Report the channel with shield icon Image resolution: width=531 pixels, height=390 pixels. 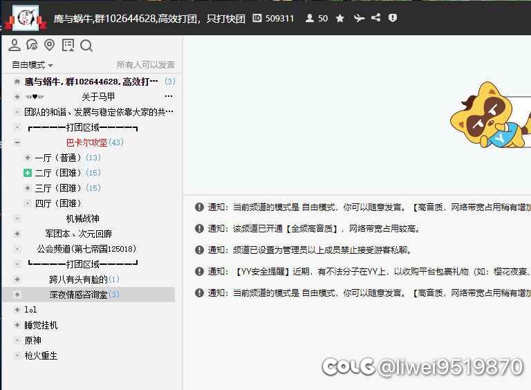click(393, 17)
